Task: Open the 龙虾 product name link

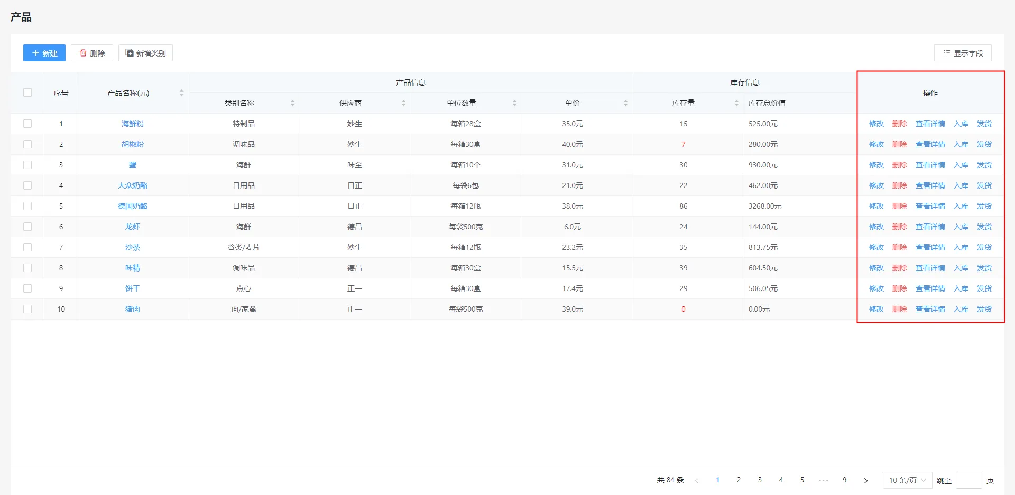Action: point(133,227)
